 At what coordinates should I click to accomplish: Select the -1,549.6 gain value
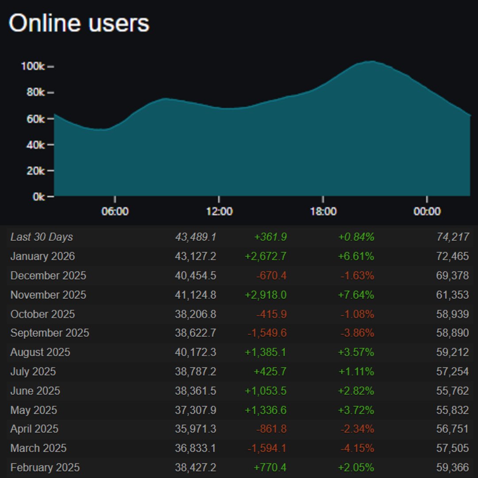(x=267, y=333)
